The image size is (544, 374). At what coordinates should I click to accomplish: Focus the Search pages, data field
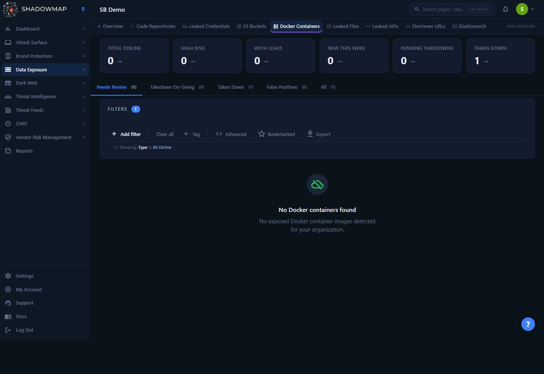tap(452, 9)
